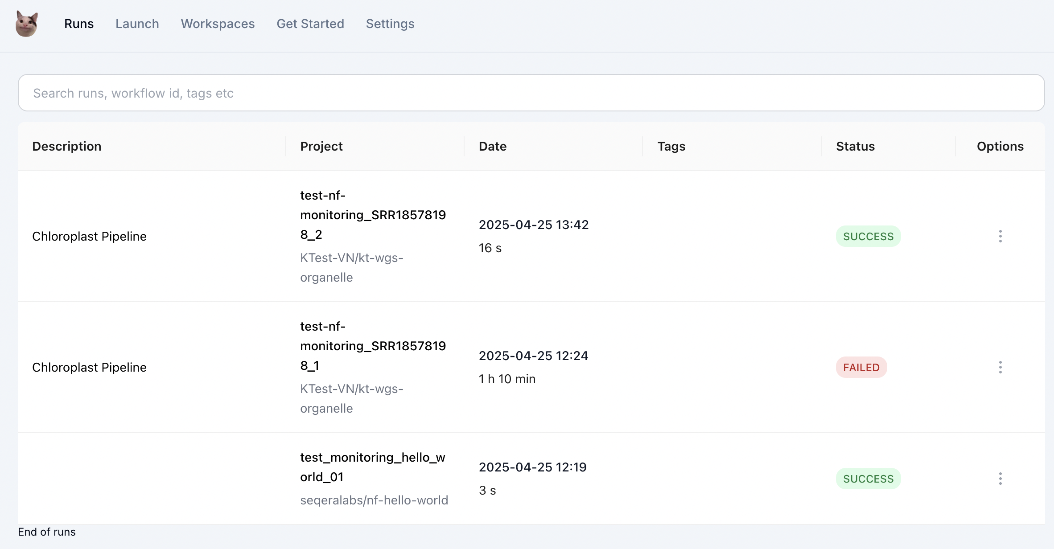Image resolution: width=1054 pixels, height=549 pixels.
Task: Select the Options column header
Action: [1000, 146]
